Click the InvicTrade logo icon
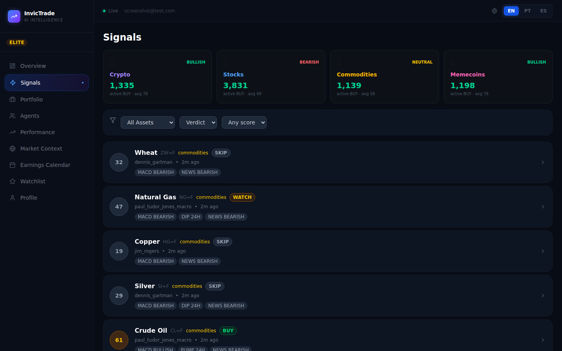Image resolution: width=562 pixels, height=351 pixels. point(14,16)
